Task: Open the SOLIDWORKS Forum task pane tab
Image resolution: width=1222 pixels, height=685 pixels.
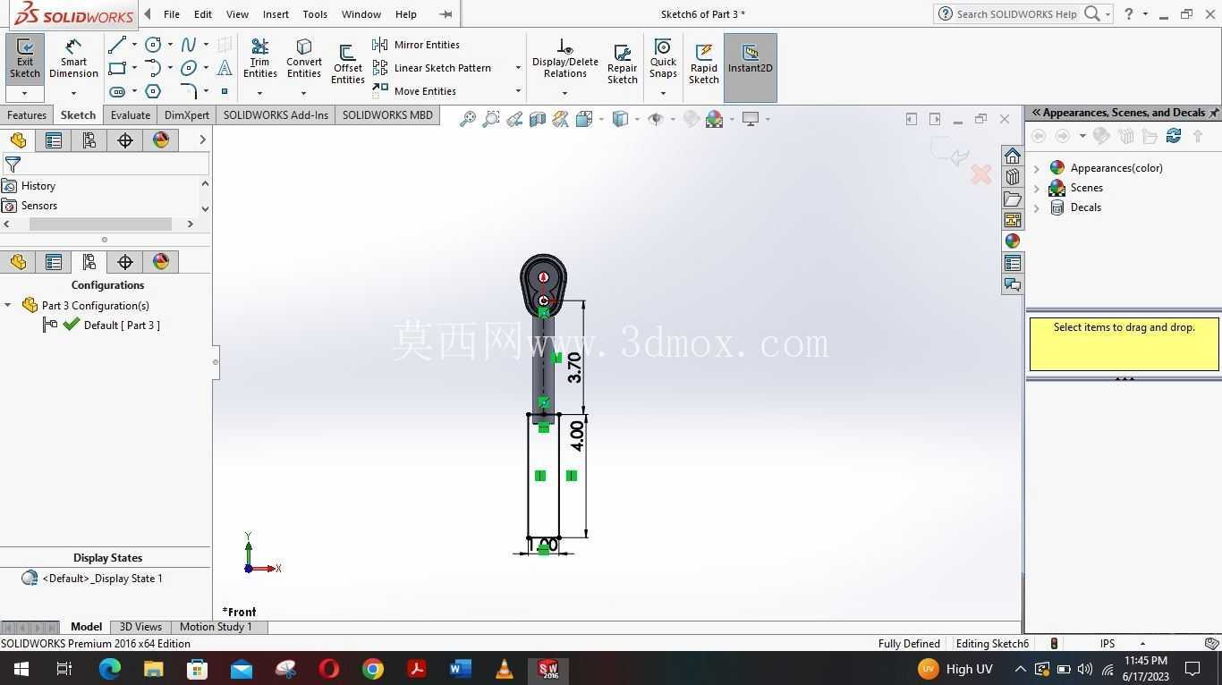Action: tap(1013, 284)
